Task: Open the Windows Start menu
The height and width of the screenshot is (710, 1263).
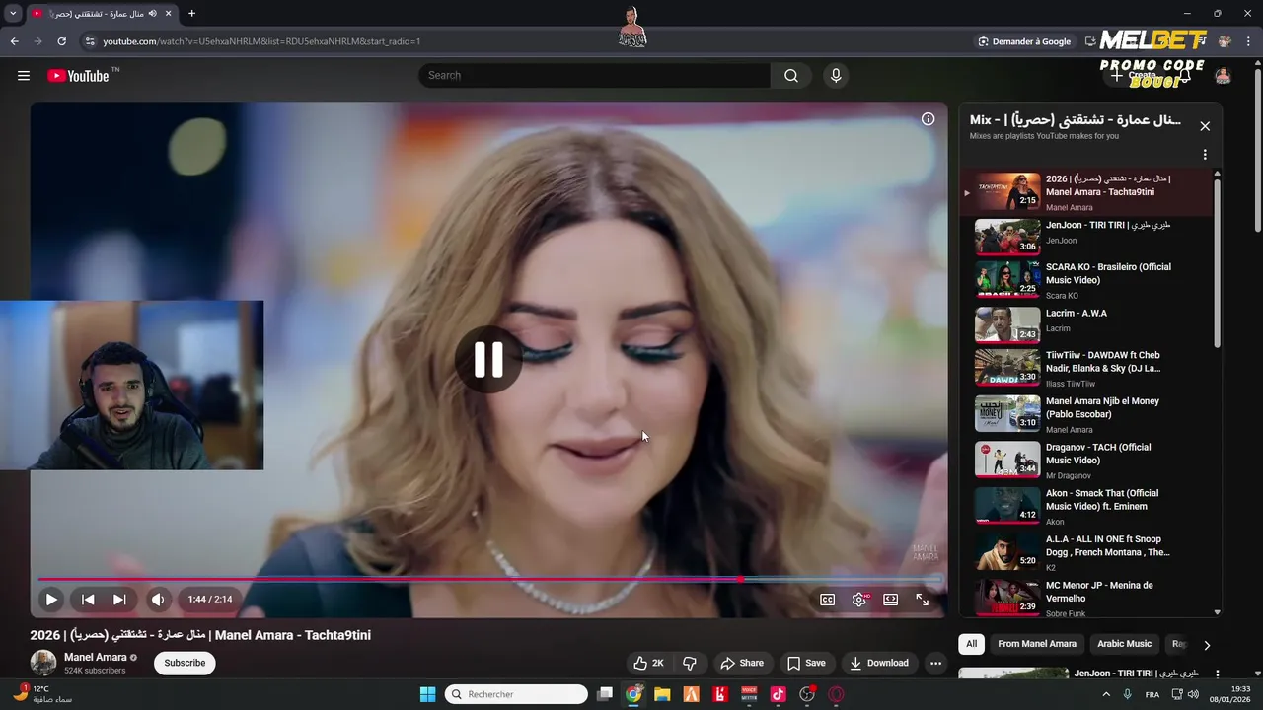Action: 427,694
